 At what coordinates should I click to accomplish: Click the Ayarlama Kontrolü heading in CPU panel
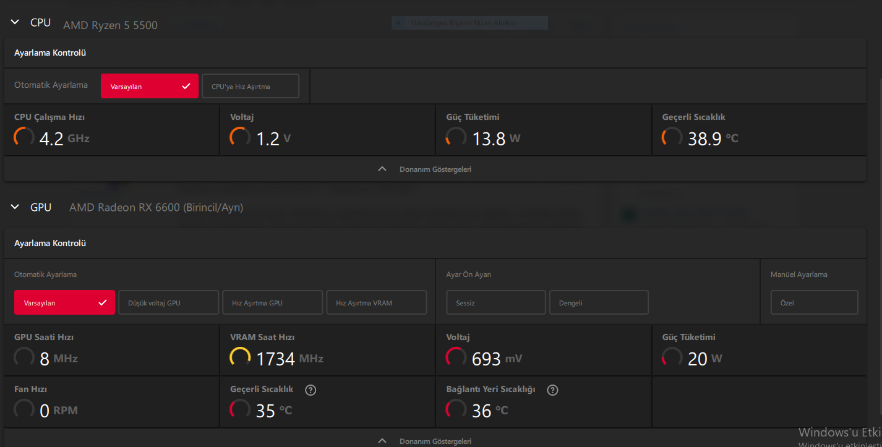point(50,53)
